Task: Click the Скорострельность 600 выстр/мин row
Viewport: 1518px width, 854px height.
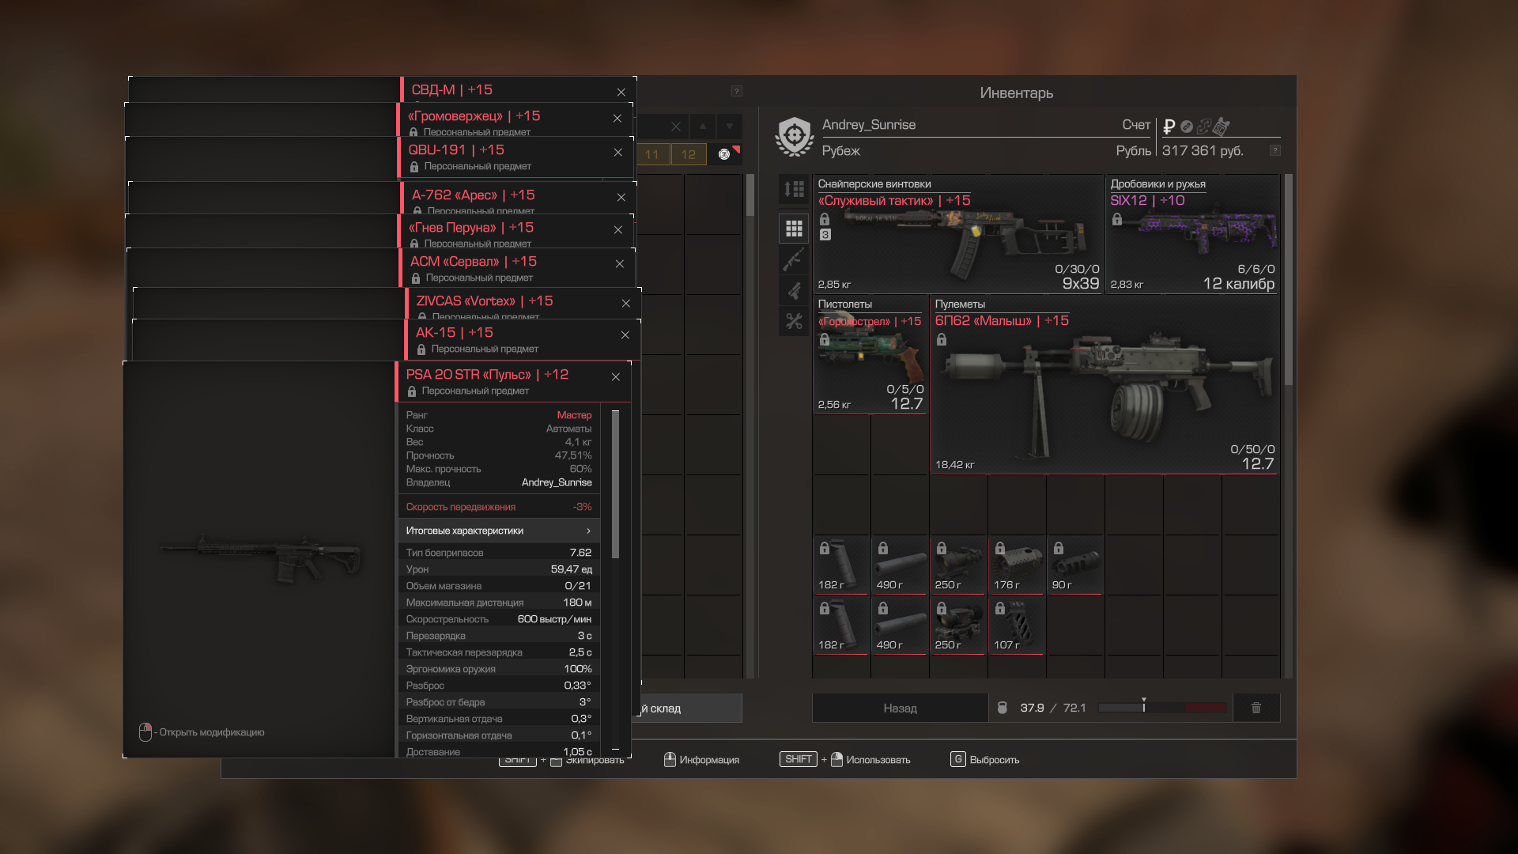Action: point(499,619)
